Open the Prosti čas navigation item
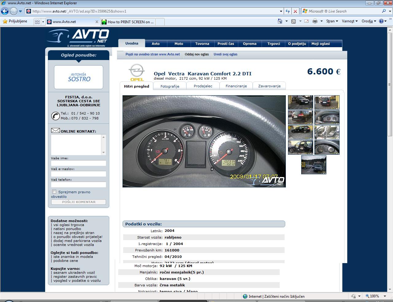 226,44
